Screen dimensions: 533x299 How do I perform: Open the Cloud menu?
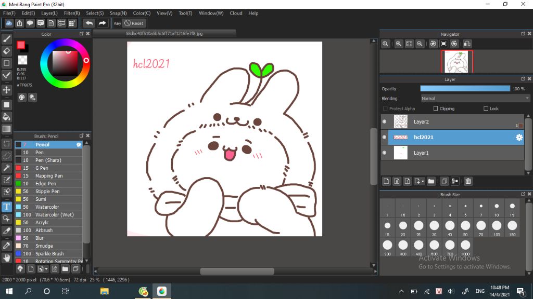[x=236, y=13]
